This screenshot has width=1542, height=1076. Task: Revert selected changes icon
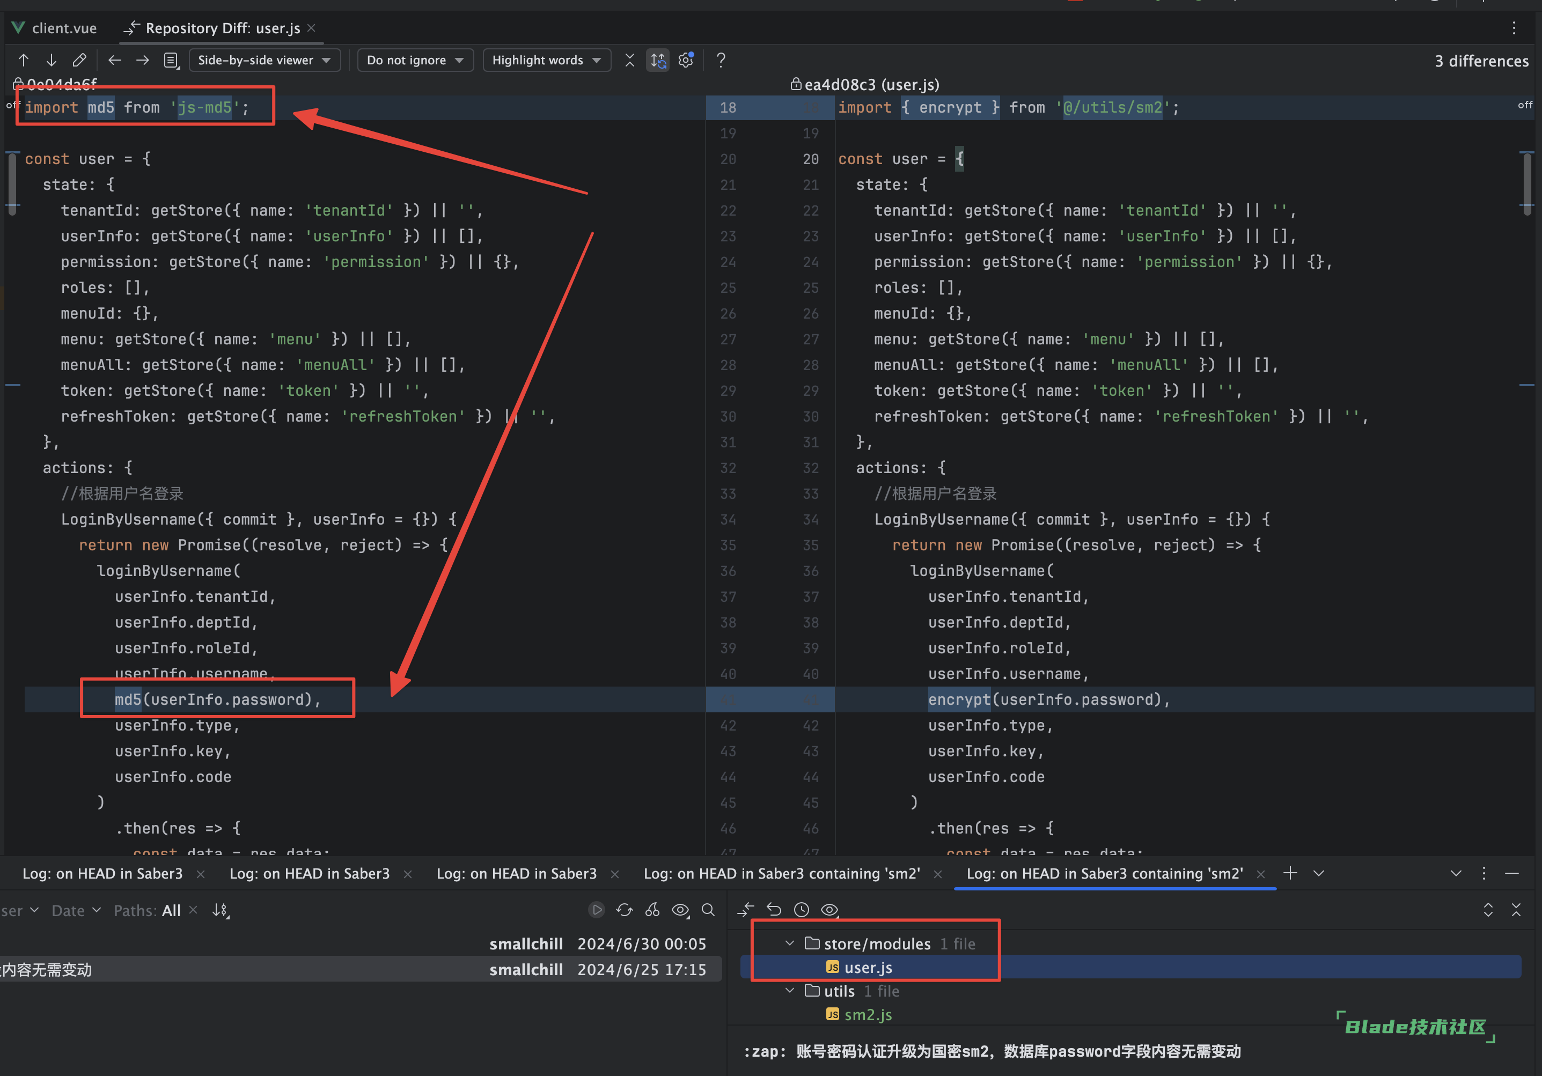click(x=774, y=910)
